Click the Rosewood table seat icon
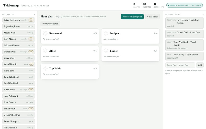 pos(45,33)
